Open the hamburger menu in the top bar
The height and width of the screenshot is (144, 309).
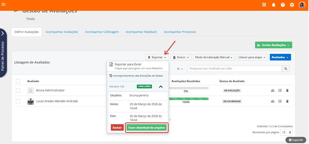click(x=3, y=5)
